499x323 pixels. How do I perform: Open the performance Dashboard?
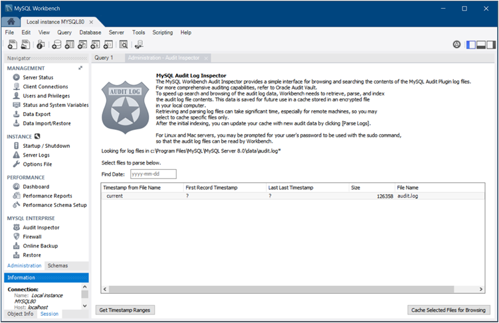pyautogui.click(x=36, y=187)
